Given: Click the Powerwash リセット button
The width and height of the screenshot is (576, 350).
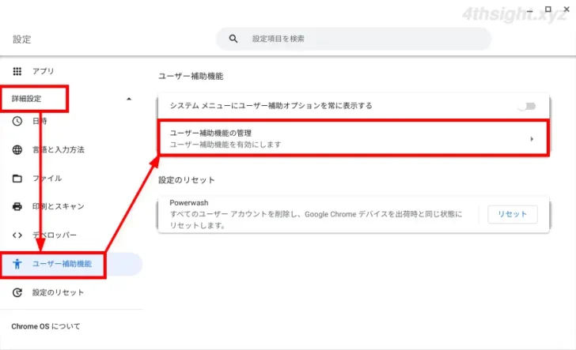Looking at the screenshot, I should [x=513, y=214].
